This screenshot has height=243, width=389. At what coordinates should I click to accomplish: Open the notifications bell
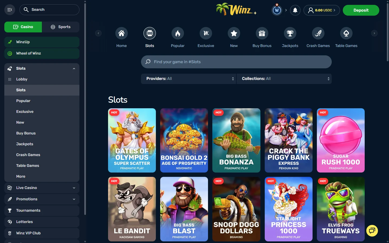click(295, 10)
